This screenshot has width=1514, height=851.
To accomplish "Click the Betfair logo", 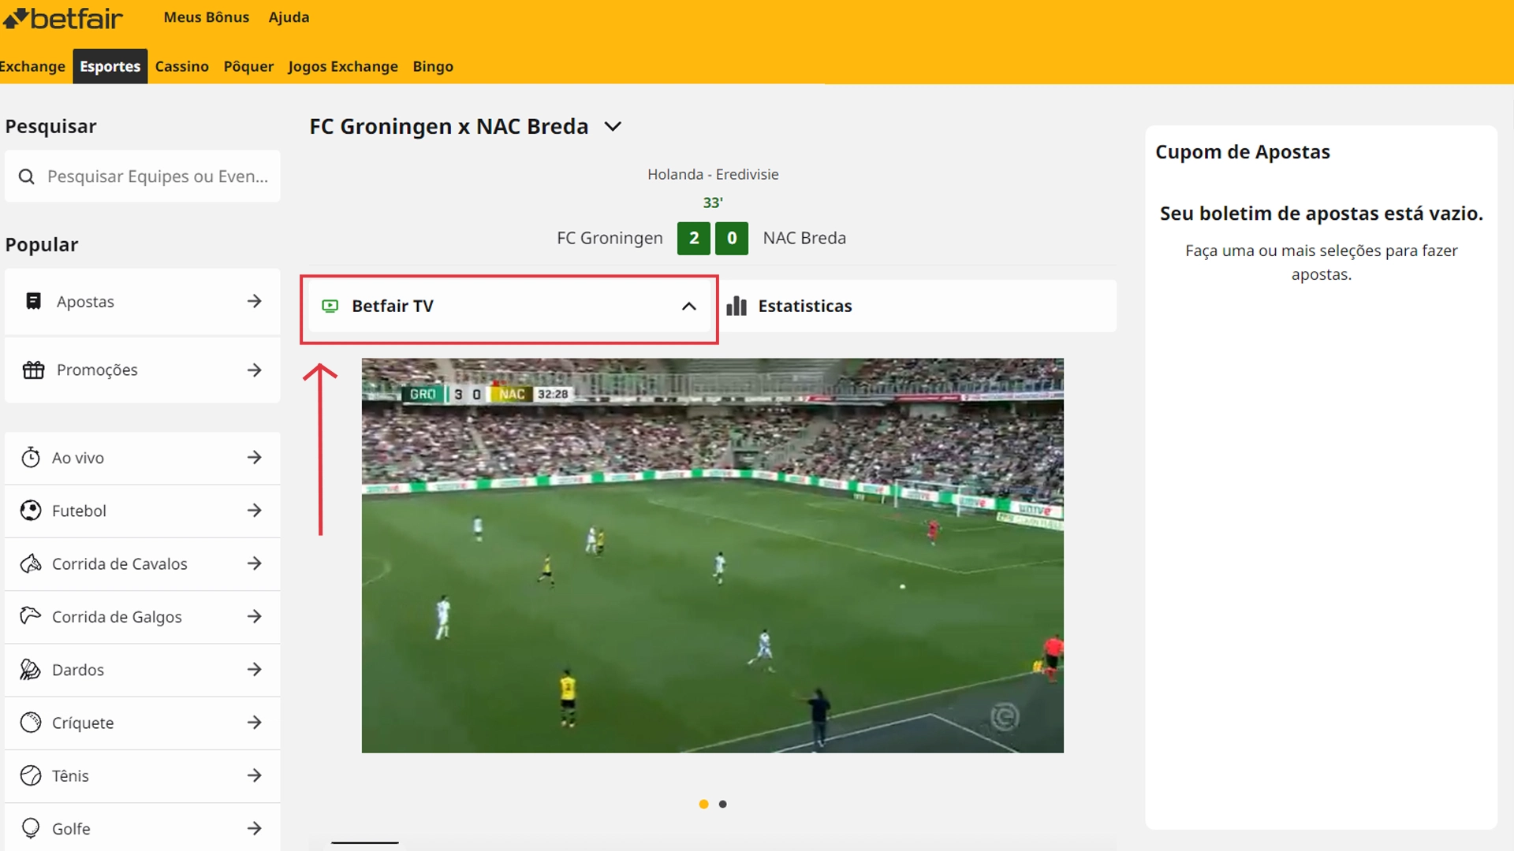I will [x=62, y=17].
